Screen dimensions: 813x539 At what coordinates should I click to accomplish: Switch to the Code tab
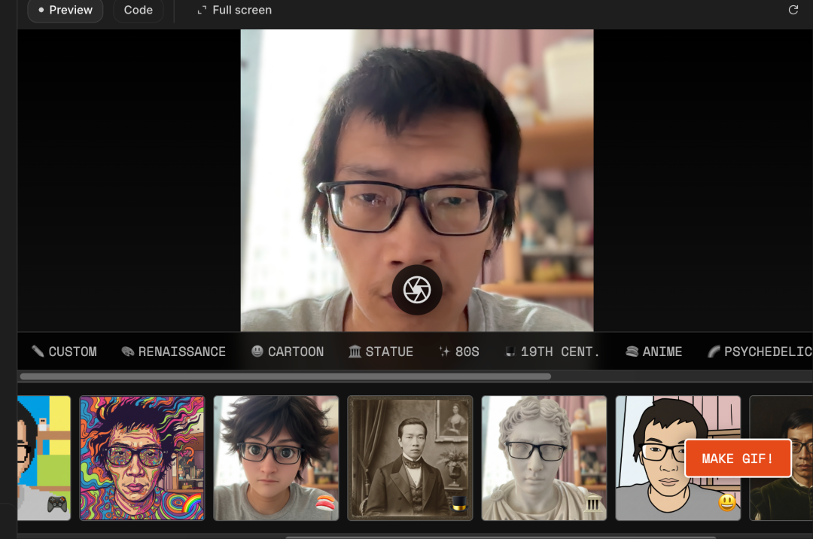click(x=139, y=10)
